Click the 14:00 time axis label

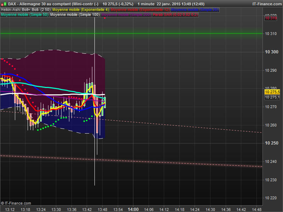[x=133, y=210]
